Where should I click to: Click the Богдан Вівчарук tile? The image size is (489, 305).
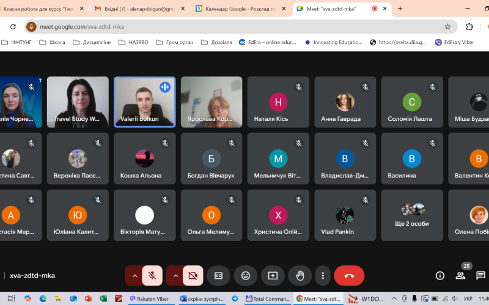pyautogui.click(x=211, y=159)
